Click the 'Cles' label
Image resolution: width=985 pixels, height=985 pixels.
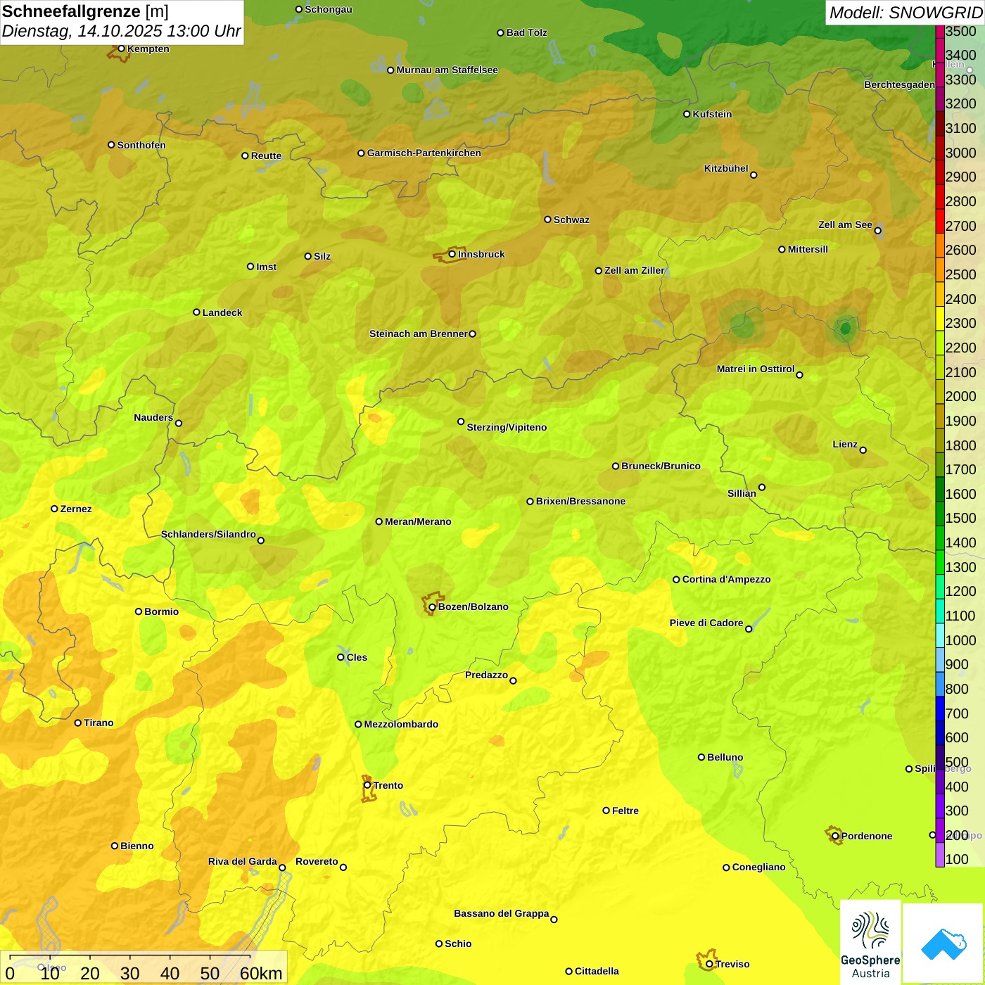pyautogui.click(x=357, y=657)
